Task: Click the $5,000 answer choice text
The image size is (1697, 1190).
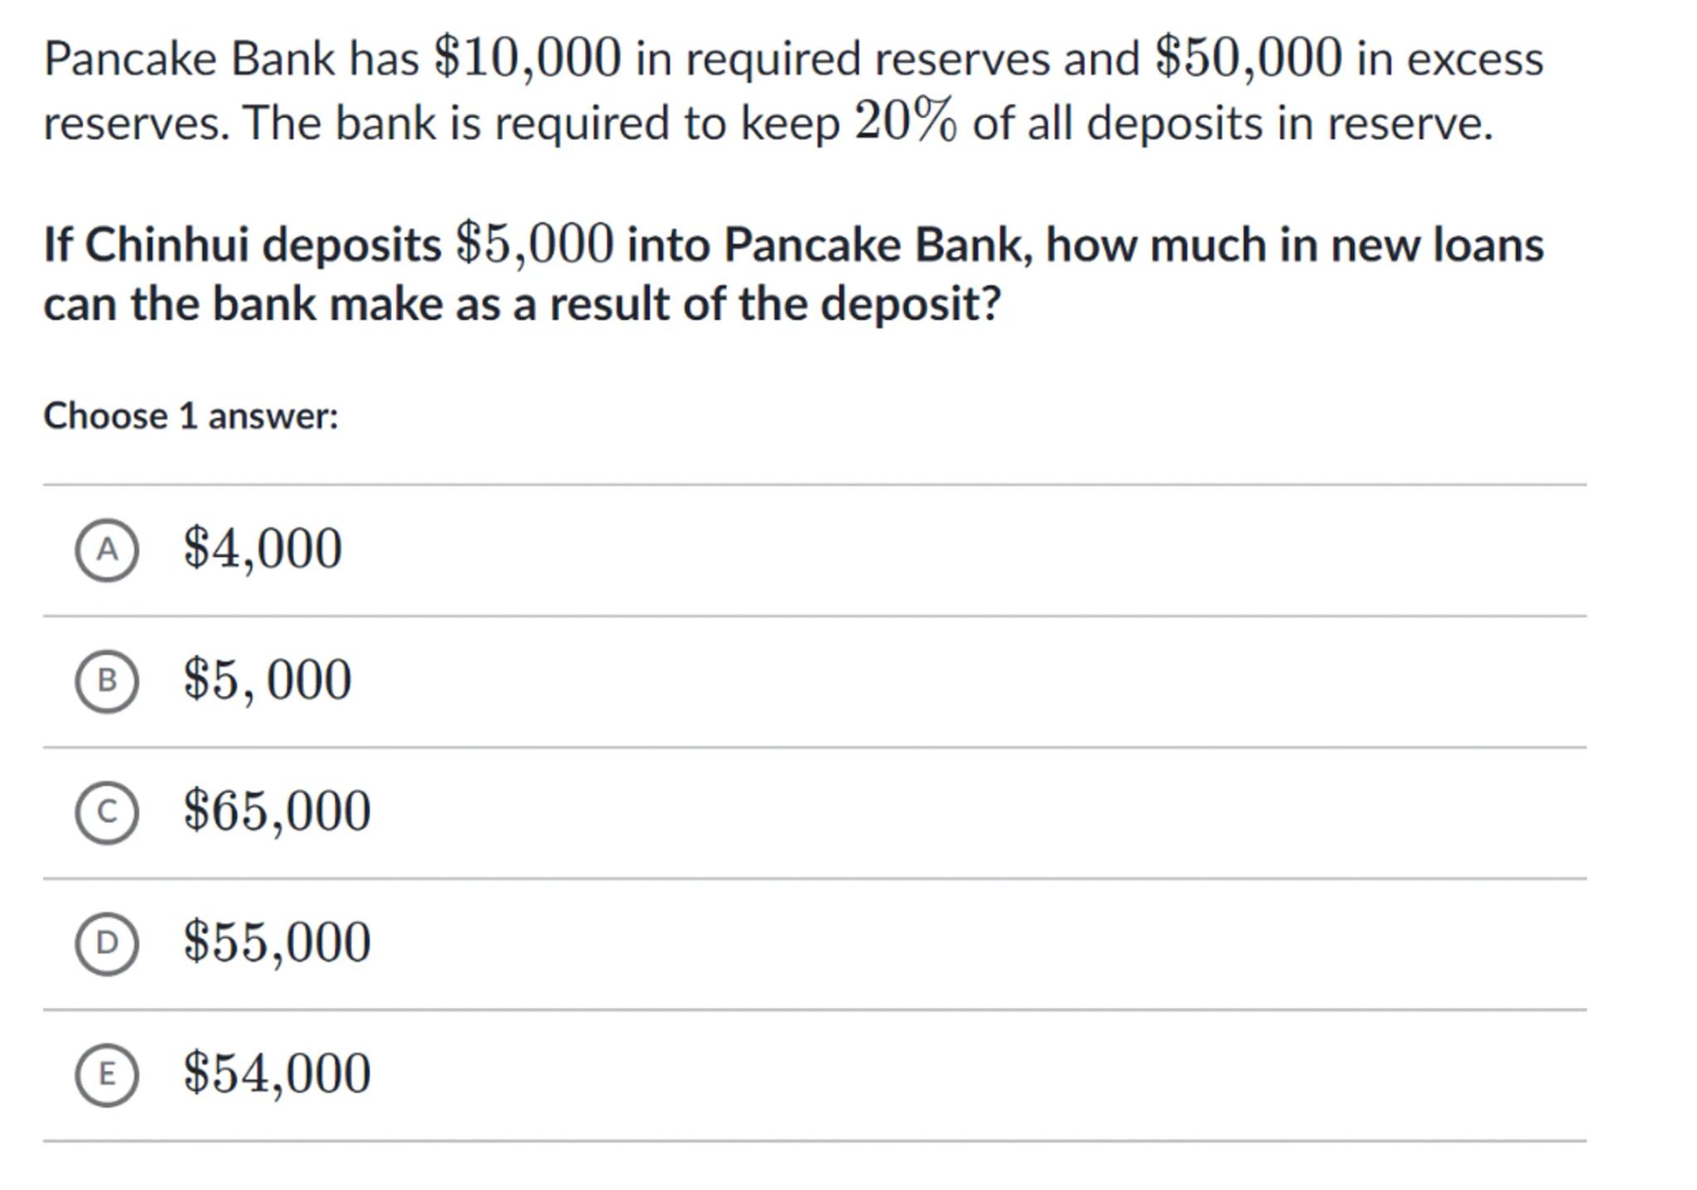Action: pyautogui.click(x=267, y=680)
